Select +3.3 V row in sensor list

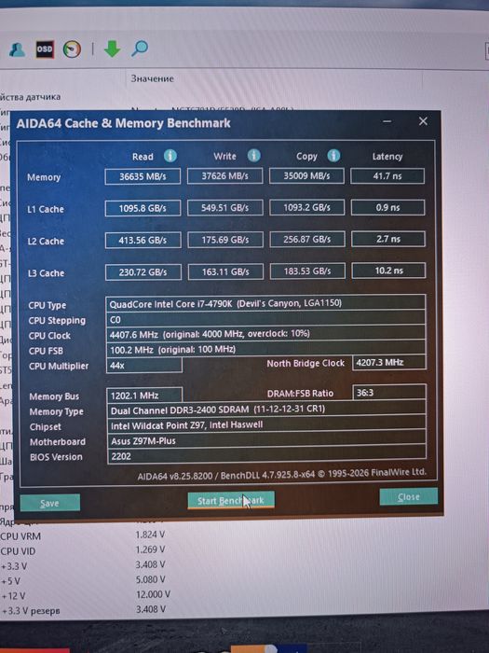(x=83, y=565)
